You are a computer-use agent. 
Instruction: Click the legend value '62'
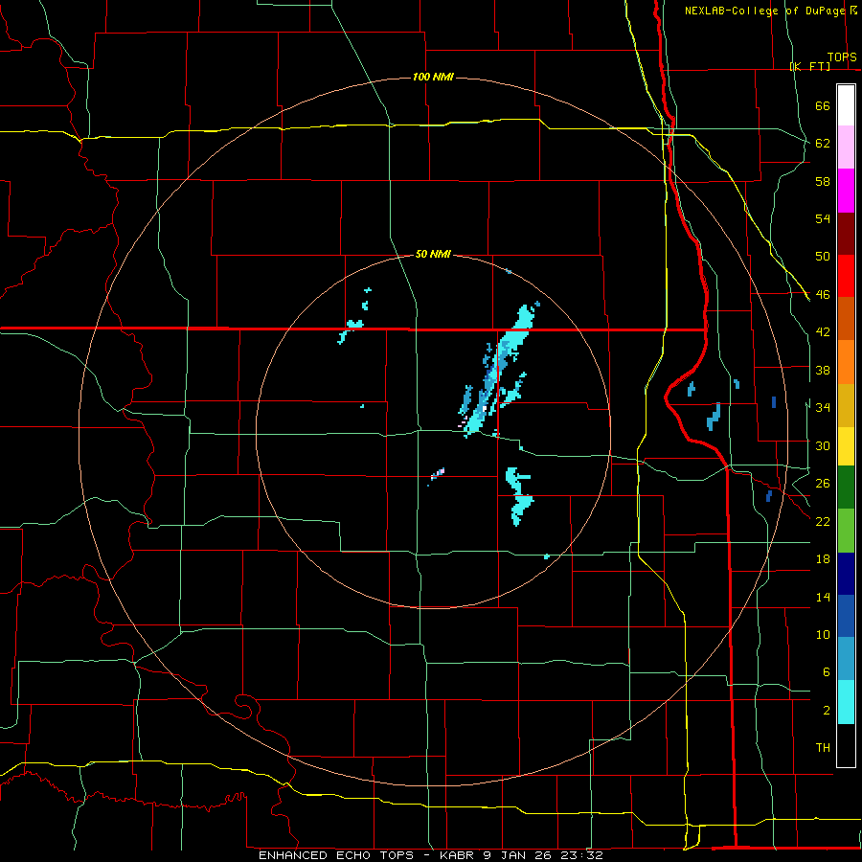pyautogui.click(x=823, y=143)
